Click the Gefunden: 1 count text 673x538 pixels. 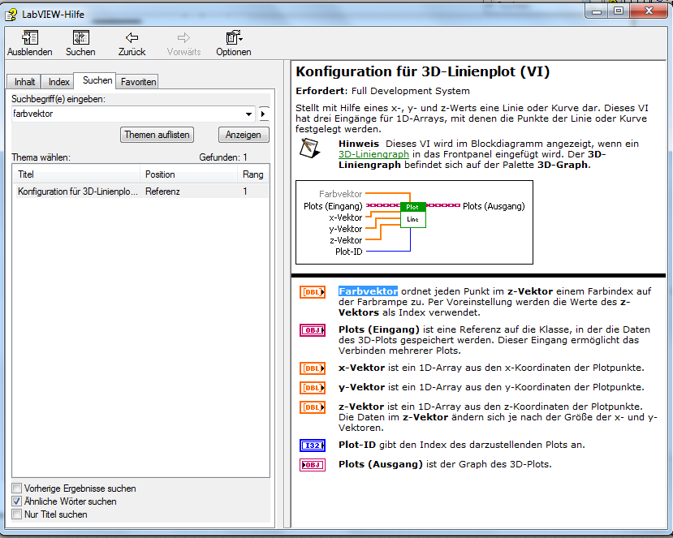point(223,157)
